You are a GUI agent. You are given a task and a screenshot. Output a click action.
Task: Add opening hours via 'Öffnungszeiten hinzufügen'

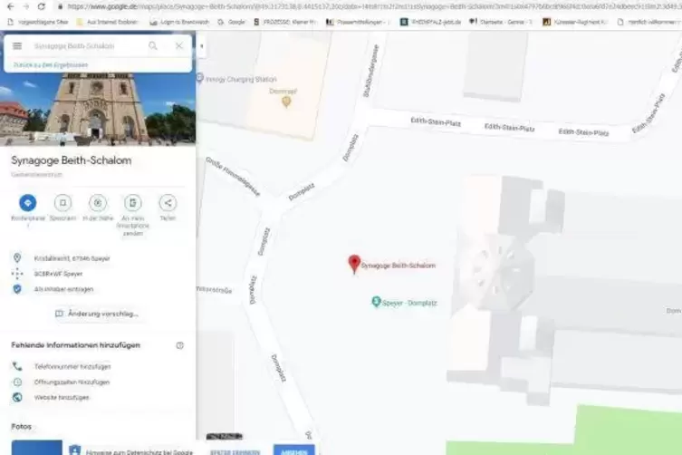click(72, 382)
